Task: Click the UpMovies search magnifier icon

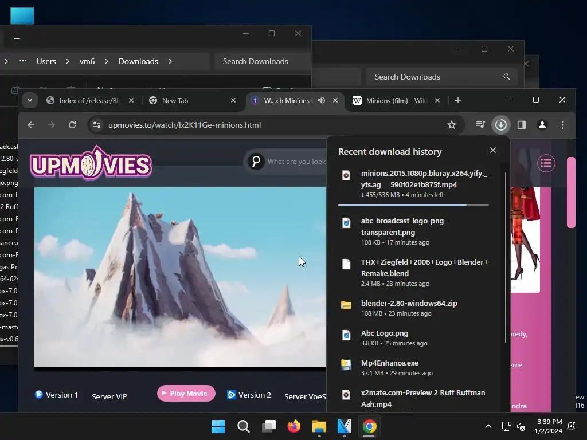Action: (256, 162)
